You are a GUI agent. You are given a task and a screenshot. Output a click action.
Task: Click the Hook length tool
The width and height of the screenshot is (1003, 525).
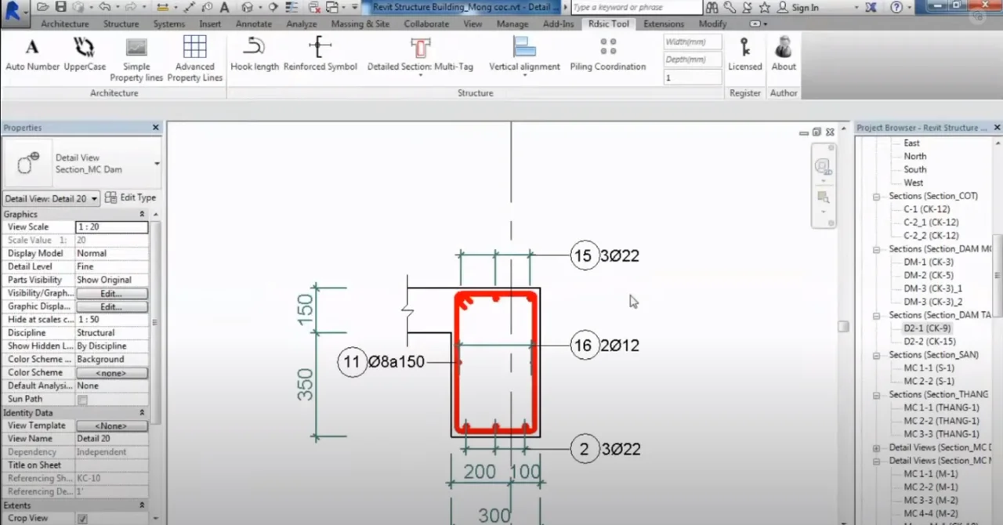[255, 55]
